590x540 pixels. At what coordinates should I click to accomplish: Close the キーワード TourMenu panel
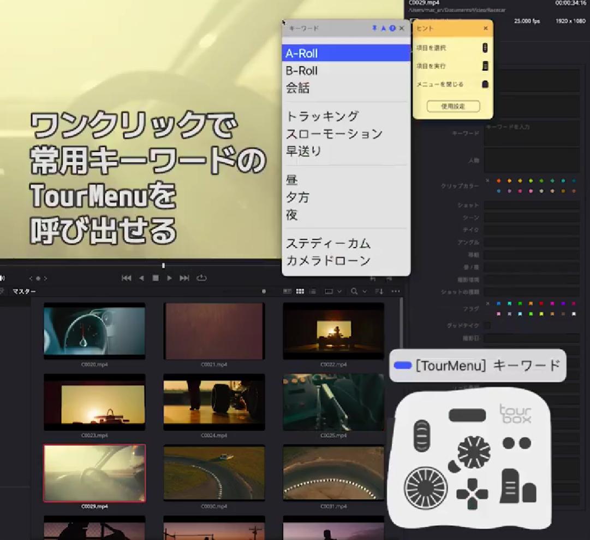(x=402, y=28)
